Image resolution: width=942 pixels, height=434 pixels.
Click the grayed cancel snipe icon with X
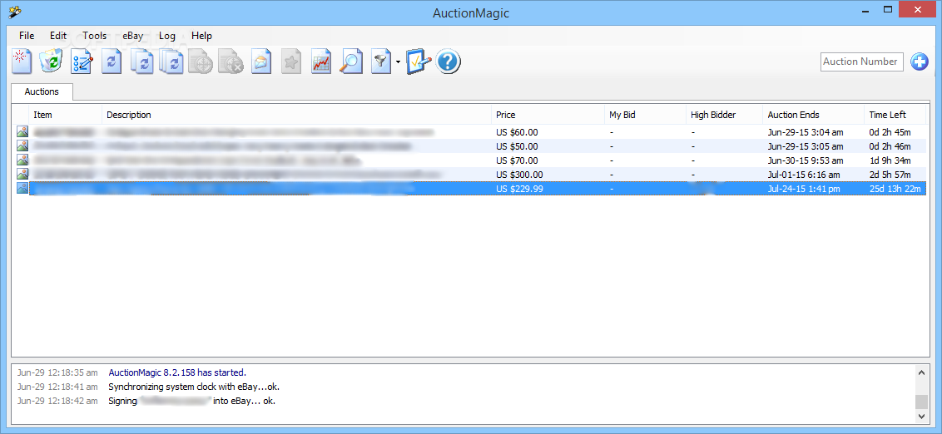[231, 62]
